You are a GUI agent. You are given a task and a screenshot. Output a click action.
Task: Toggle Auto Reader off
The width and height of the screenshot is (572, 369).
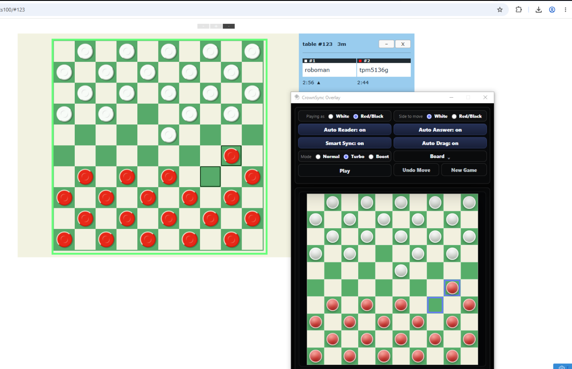[x=345, y=130]
